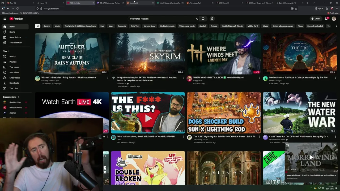Expand the You section chevron
The image size is (340, 191).
[x=9, y=51]
